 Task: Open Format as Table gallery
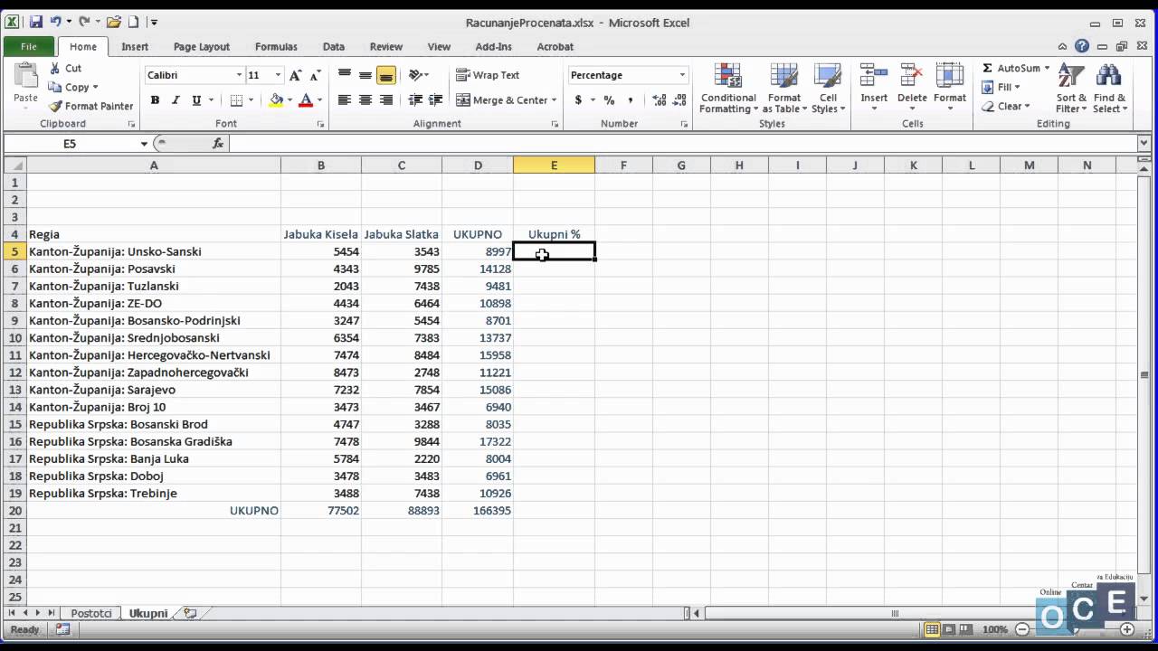(x=784, y=89)
